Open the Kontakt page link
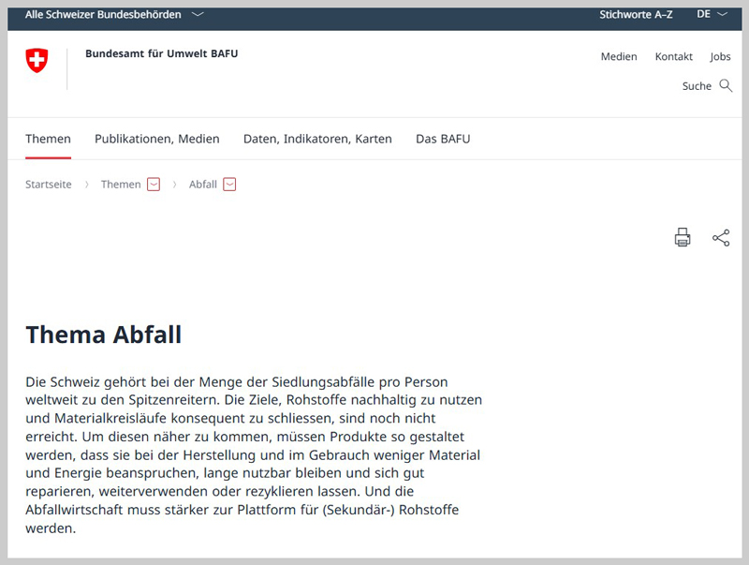Viewport: 749px width, 565px height. (673, 57)
